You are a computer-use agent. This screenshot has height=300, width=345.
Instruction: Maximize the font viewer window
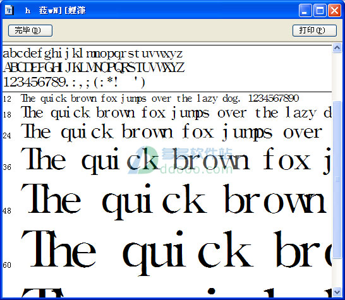pyautogui.click(x=320, y=10)
